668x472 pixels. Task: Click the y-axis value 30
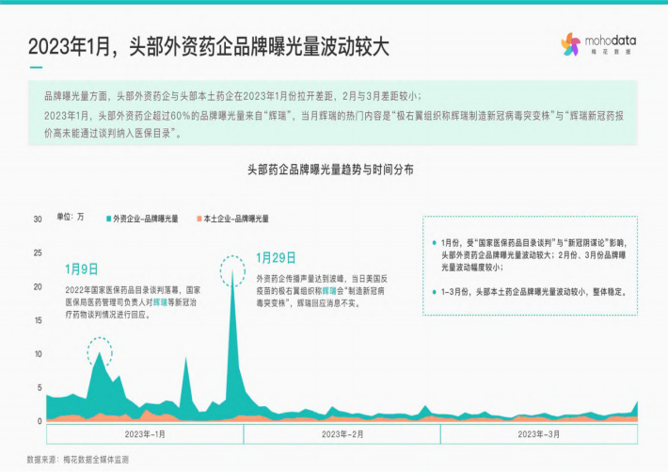tap(38, 219)
